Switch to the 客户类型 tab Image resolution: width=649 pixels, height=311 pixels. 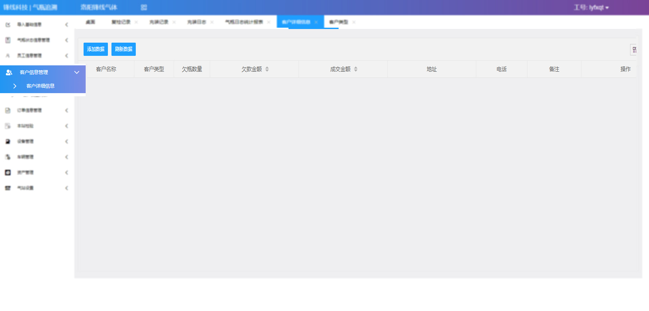point(338,22)
